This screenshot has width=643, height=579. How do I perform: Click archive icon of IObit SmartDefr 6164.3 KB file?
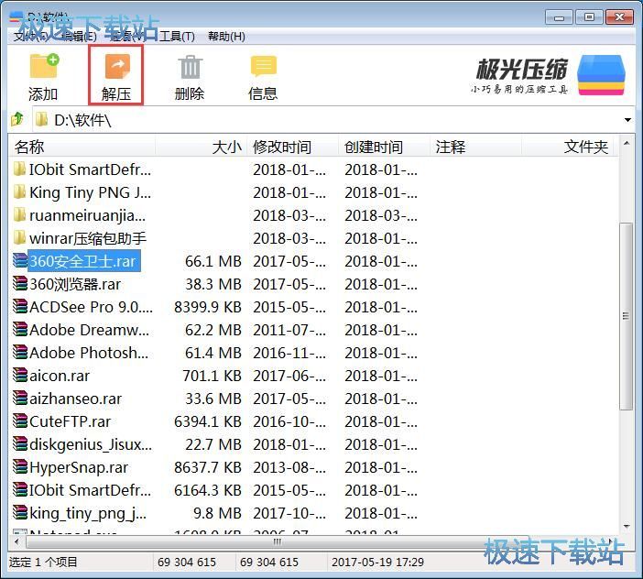coord(20,490)
